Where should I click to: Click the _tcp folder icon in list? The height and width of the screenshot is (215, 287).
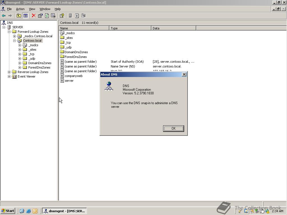point(62,43)
